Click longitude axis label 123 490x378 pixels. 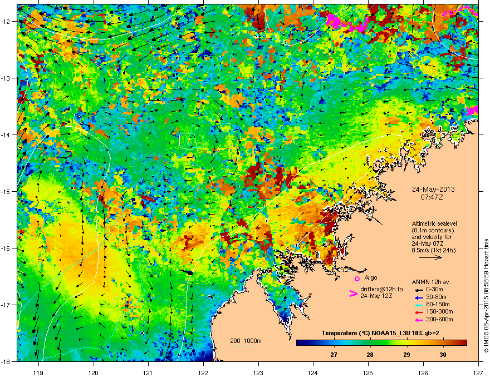[258, 372]
